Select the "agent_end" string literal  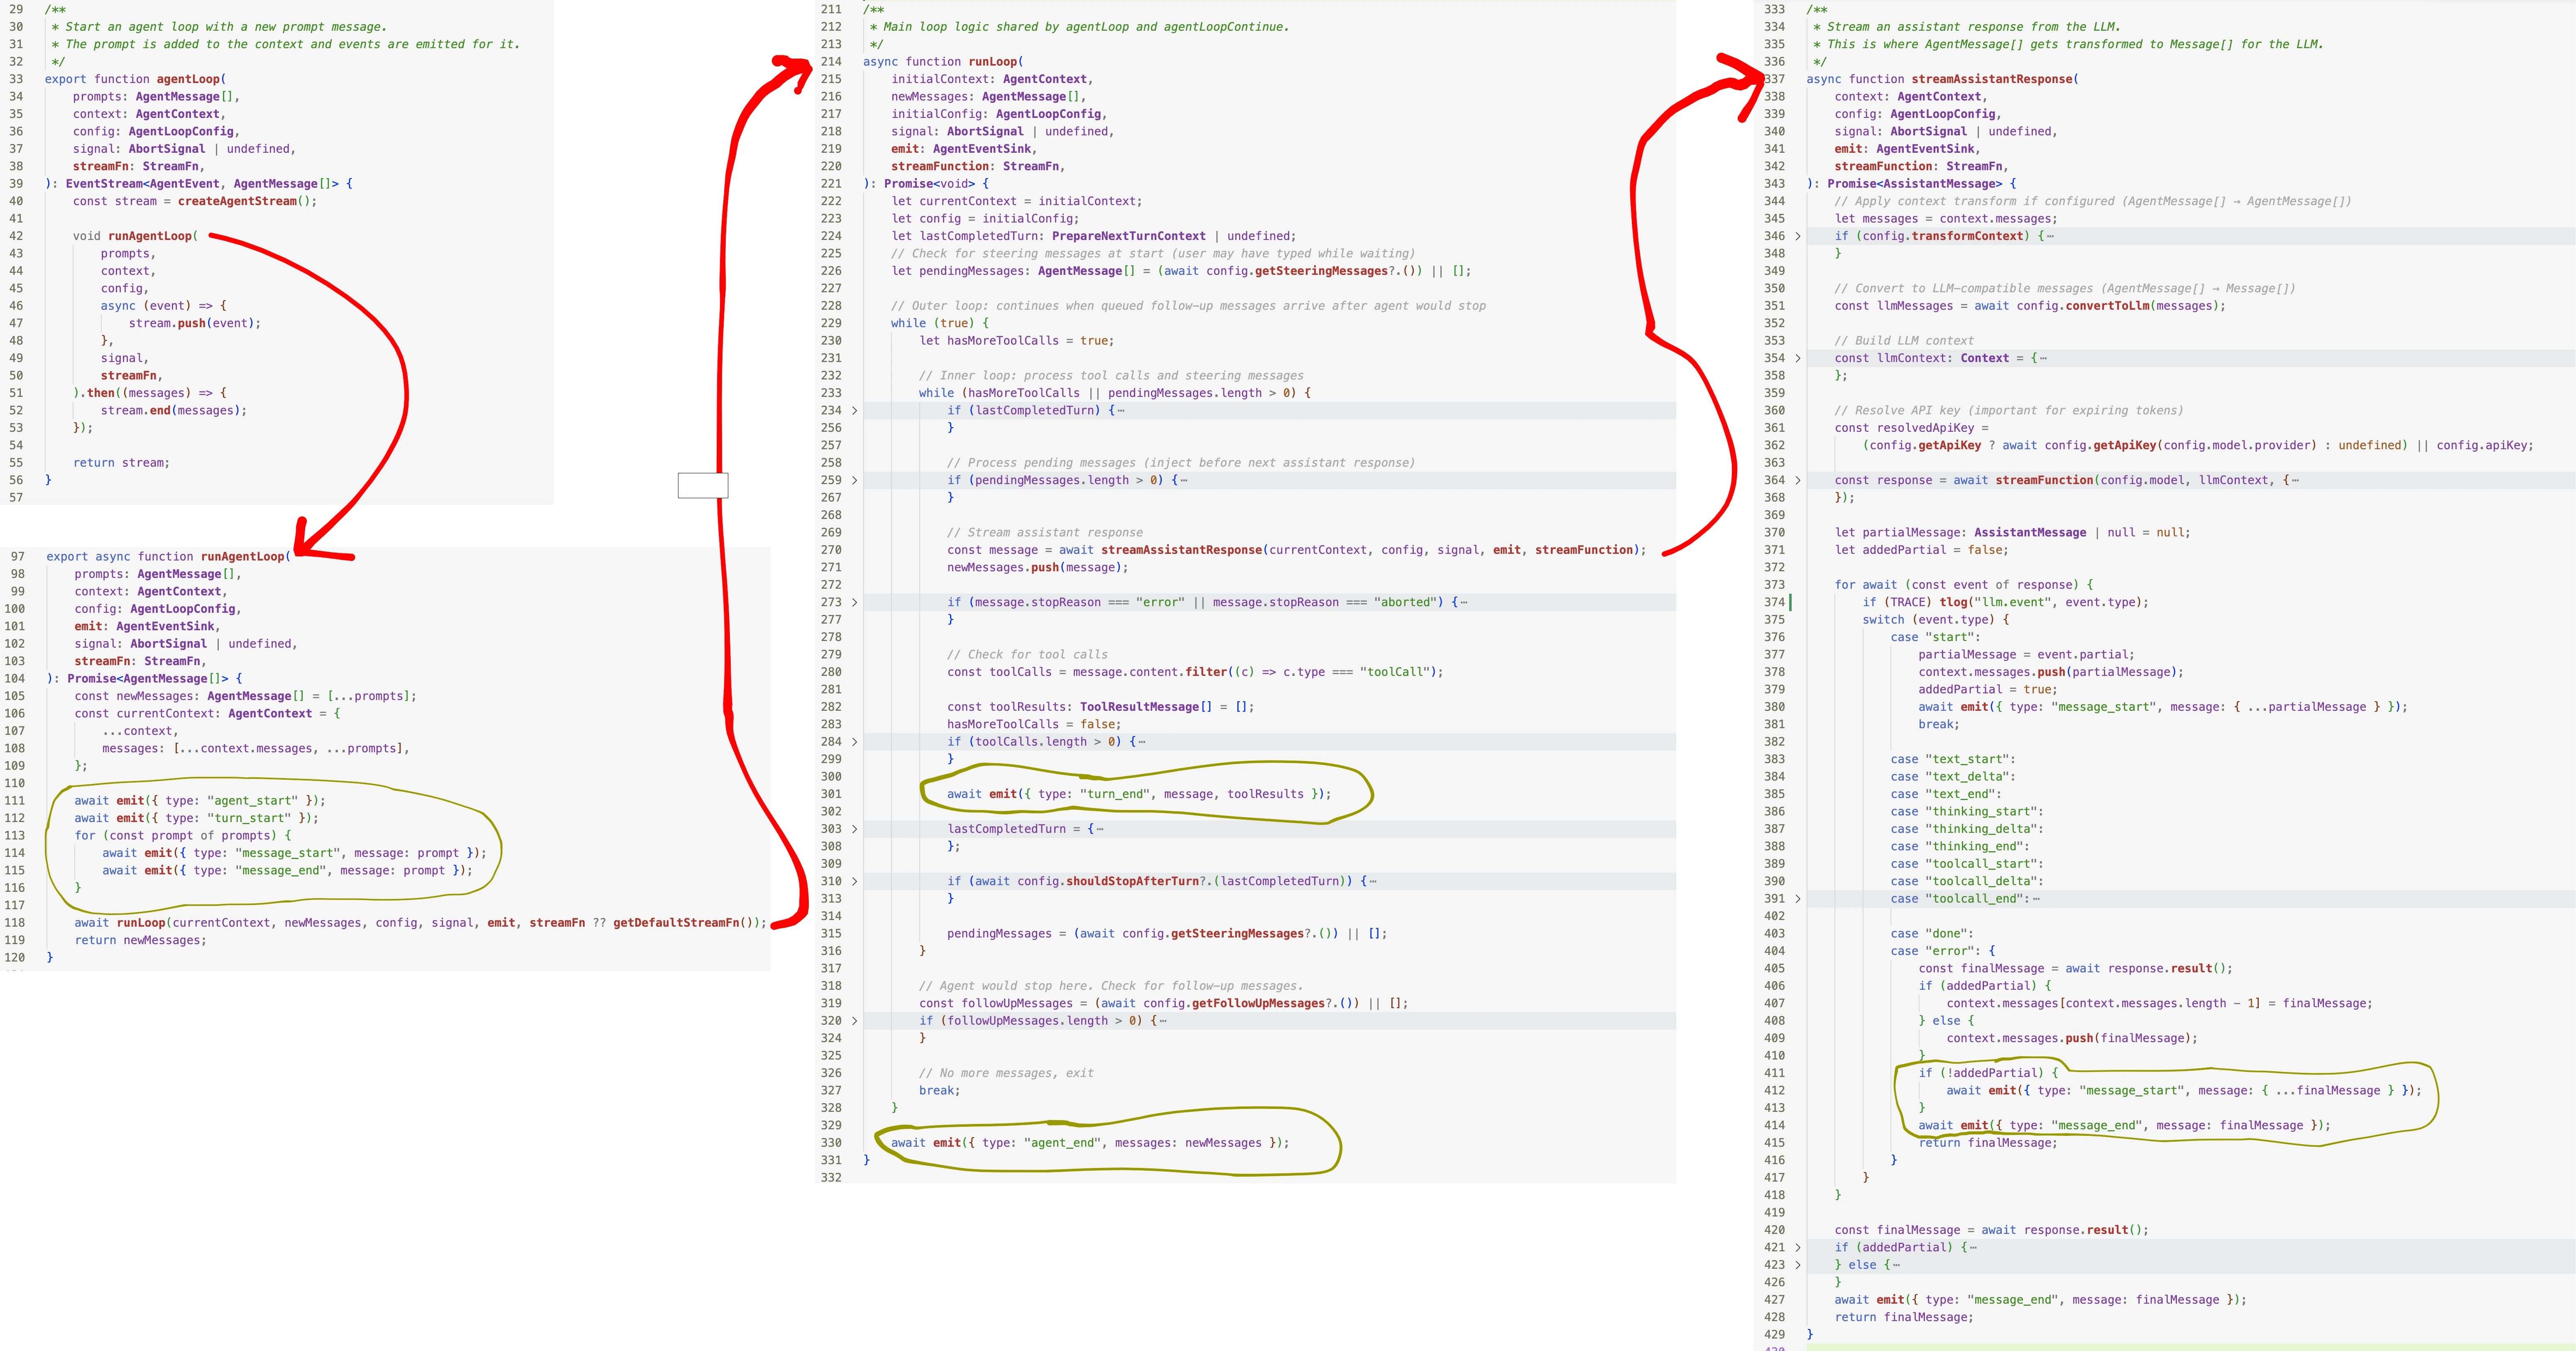pos(1062,1143)
